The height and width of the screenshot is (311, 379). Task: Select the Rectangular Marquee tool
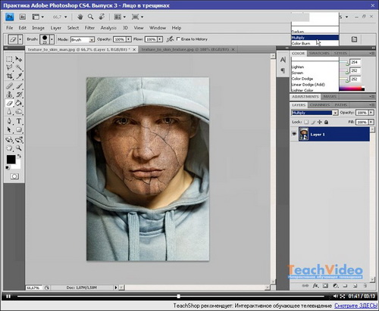coord(9,59)
